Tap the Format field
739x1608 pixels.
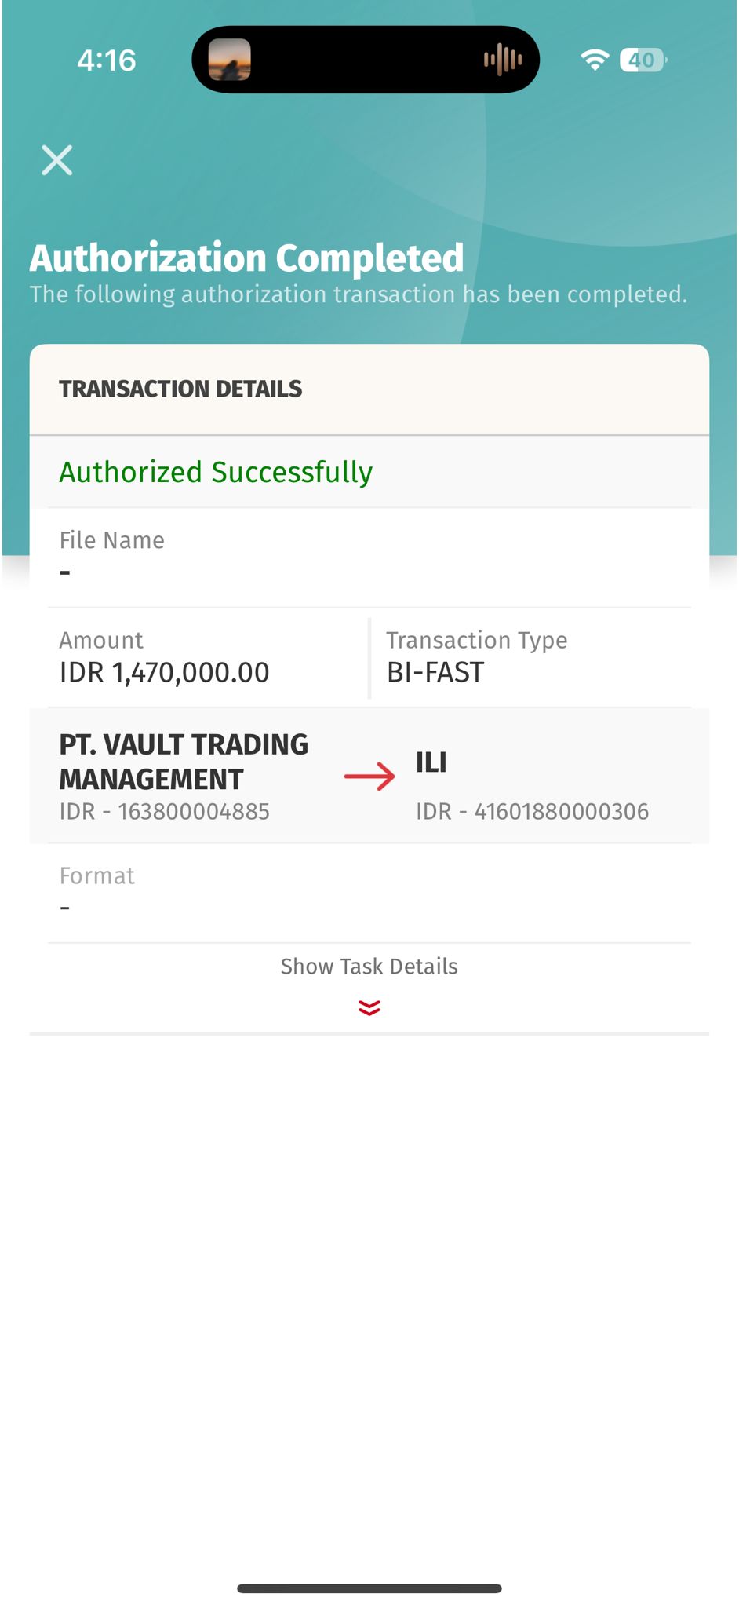tap(97, 891)
